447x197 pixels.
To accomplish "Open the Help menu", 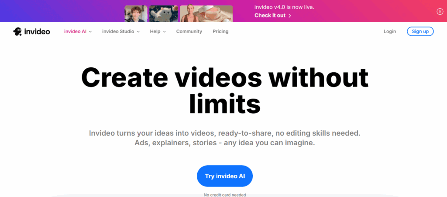I will (x=155, y=31).
